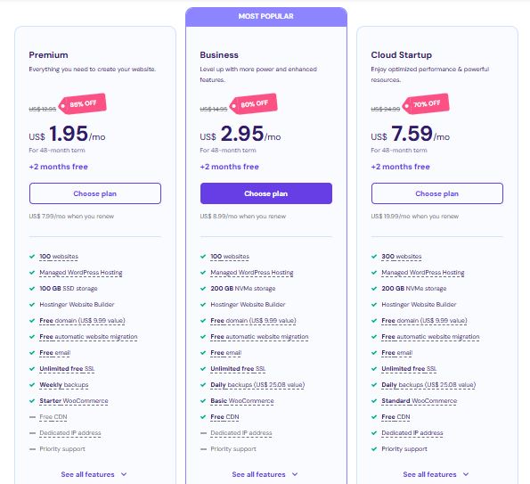Click the MOST POPULAR banner
Image resolution: width=530 pixels, height=484 pixels.
click(x=266, y=16)
